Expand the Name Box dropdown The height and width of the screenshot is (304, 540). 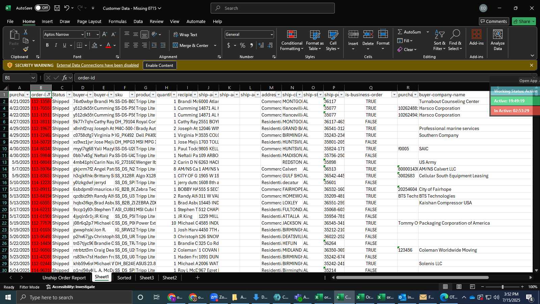[33, 78]
